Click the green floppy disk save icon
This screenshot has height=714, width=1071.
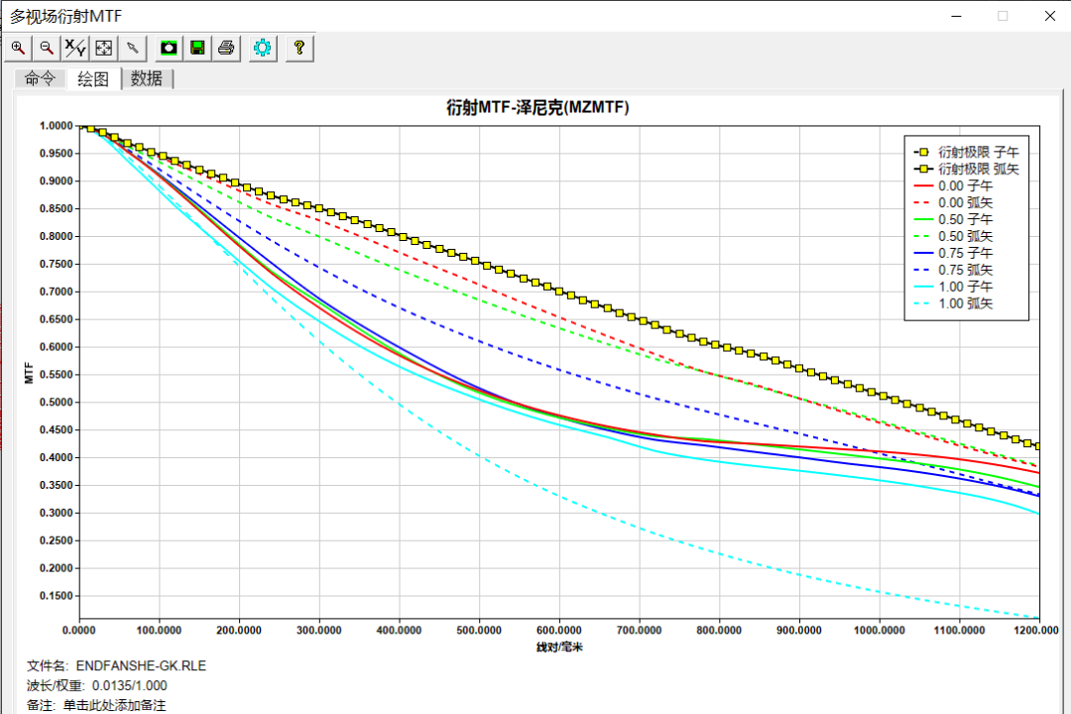[x=197, y=48]
